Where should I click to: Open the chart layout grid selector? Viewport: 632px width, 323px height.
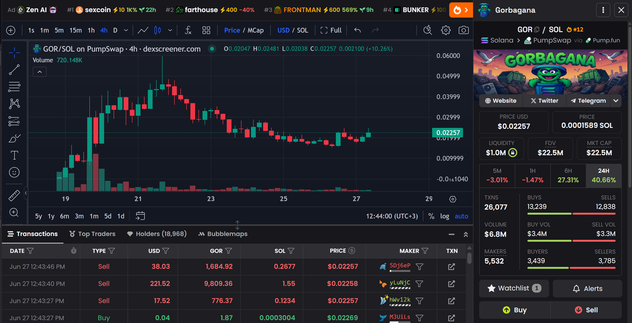[x=206, y=31]
